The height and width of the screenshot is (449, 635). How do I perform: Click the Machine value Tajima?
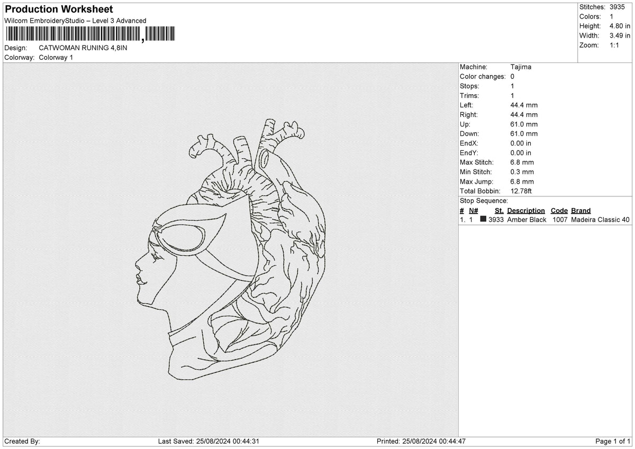521,67
